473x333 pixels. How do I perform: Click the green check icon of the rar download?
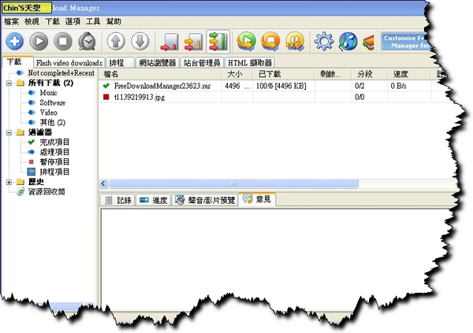click(x=106, y=86)
